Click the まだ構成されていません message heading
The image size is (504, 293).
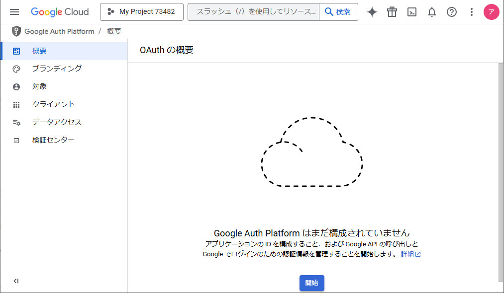[312, 233]
